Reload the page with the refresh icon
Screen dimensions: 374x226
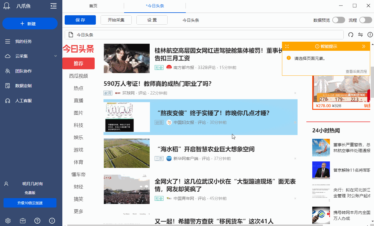click(x=350, y=35)
